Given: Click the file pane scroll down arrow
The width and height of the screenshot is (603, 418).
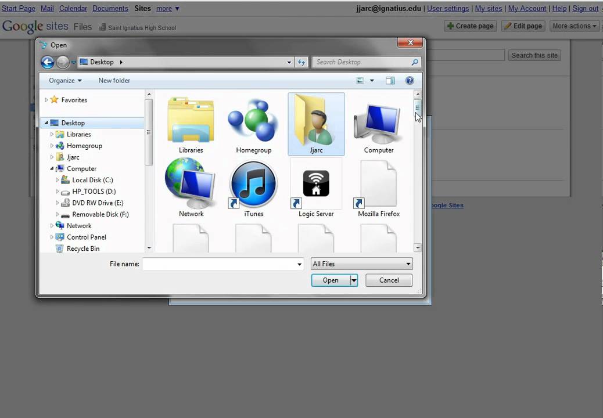Looking at the screenshot, I should 418,248.
